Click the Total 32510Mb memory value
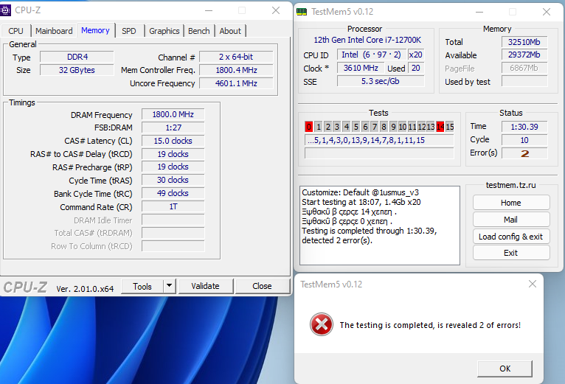 tap(524, 42)
